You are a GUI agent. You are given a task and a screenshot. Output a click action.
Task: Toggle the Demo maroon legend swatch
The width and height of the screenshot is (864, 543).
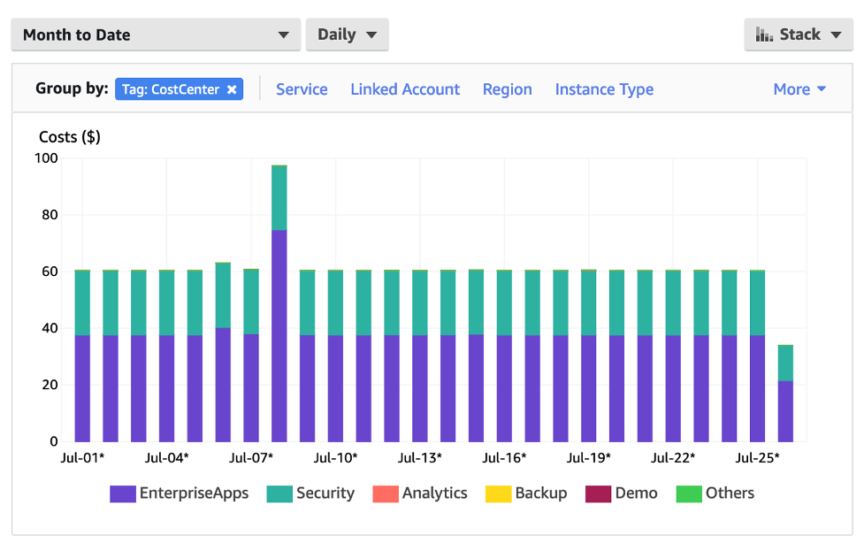[x=598, y=493]
